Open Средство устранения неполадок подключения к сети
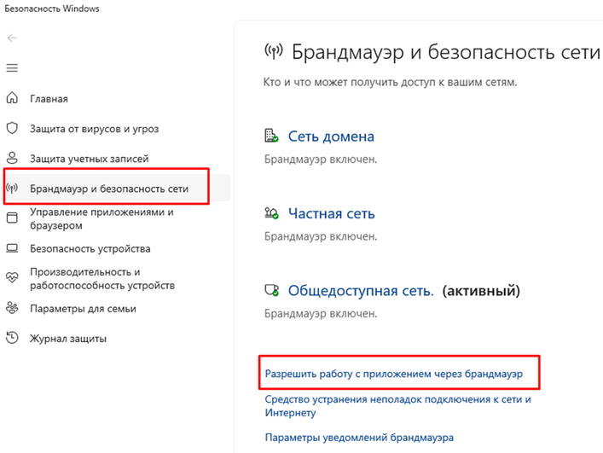The width and height of the screenshot is (603, 453). [398, 406]
